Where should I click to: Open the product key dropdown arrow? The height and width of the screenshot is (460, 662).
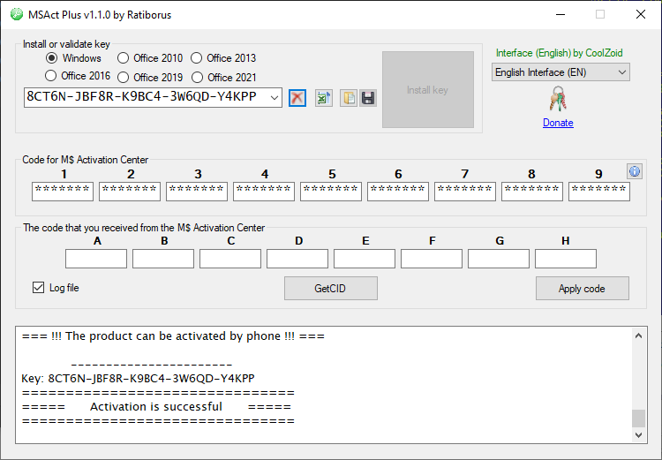point(275,98)
